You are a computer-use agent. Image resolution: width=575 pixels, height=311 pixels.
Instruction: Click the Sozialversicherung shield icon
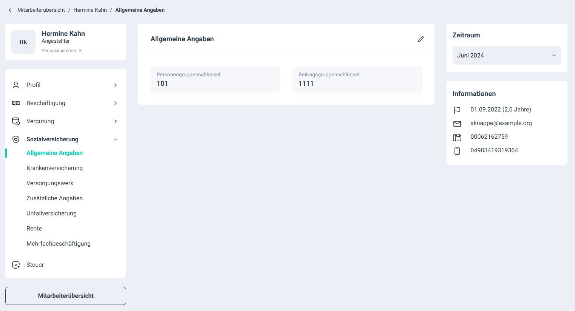click(16, 139)
